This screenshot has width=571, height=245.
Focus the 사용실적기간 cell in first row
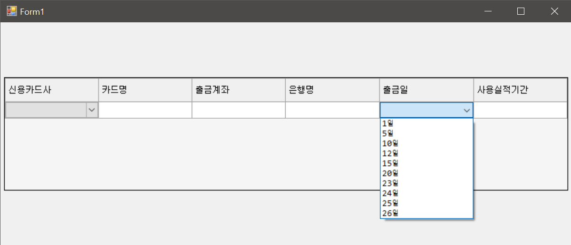click(x=520, y=110)
